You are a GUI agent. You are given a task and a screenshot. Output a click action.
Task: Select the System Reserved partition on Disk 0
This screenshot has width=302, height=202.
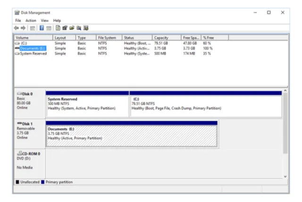coord(87,104)
